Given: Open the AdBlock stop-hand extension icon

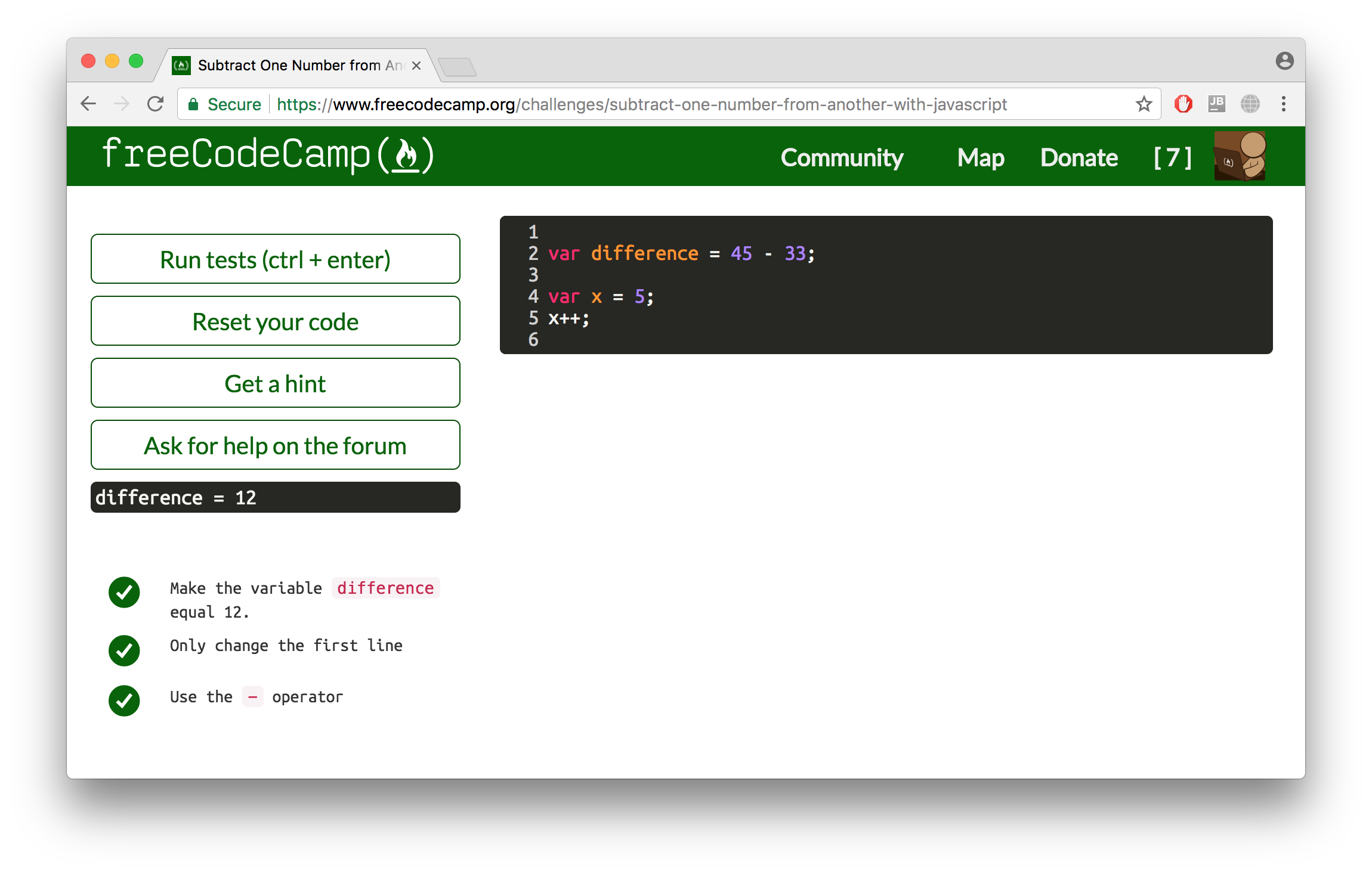Looking at the screenshot, I should [1183, 104].
